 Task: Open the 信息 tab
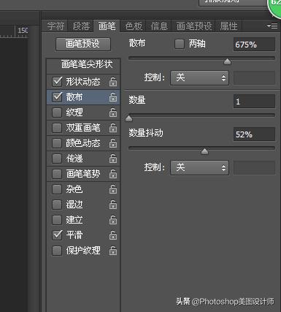159,26
